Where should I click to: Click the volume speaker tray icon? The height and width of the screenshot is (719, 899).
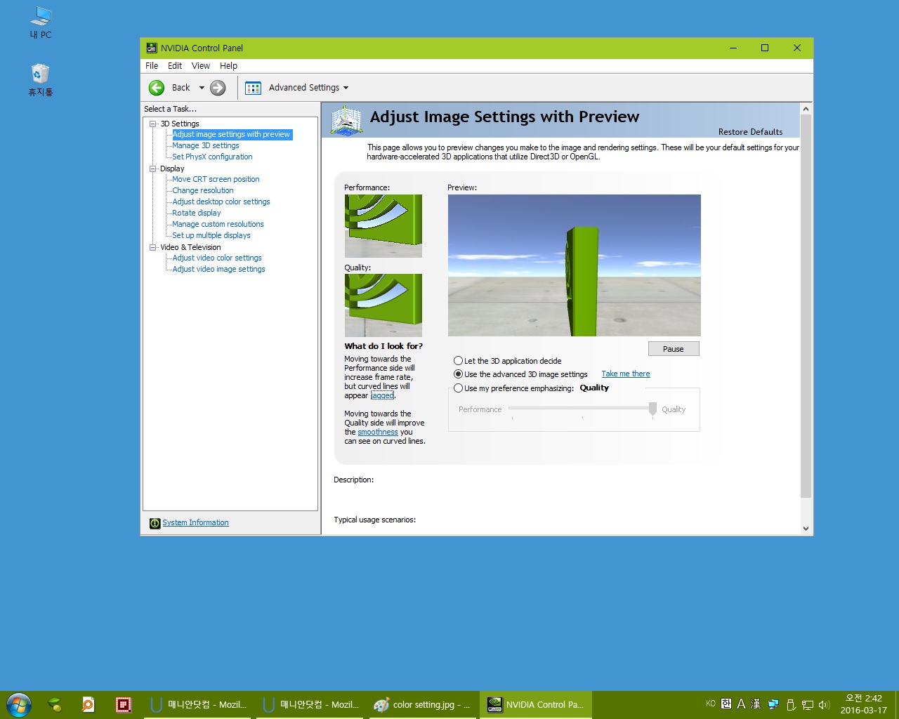[x=824, y=704]
